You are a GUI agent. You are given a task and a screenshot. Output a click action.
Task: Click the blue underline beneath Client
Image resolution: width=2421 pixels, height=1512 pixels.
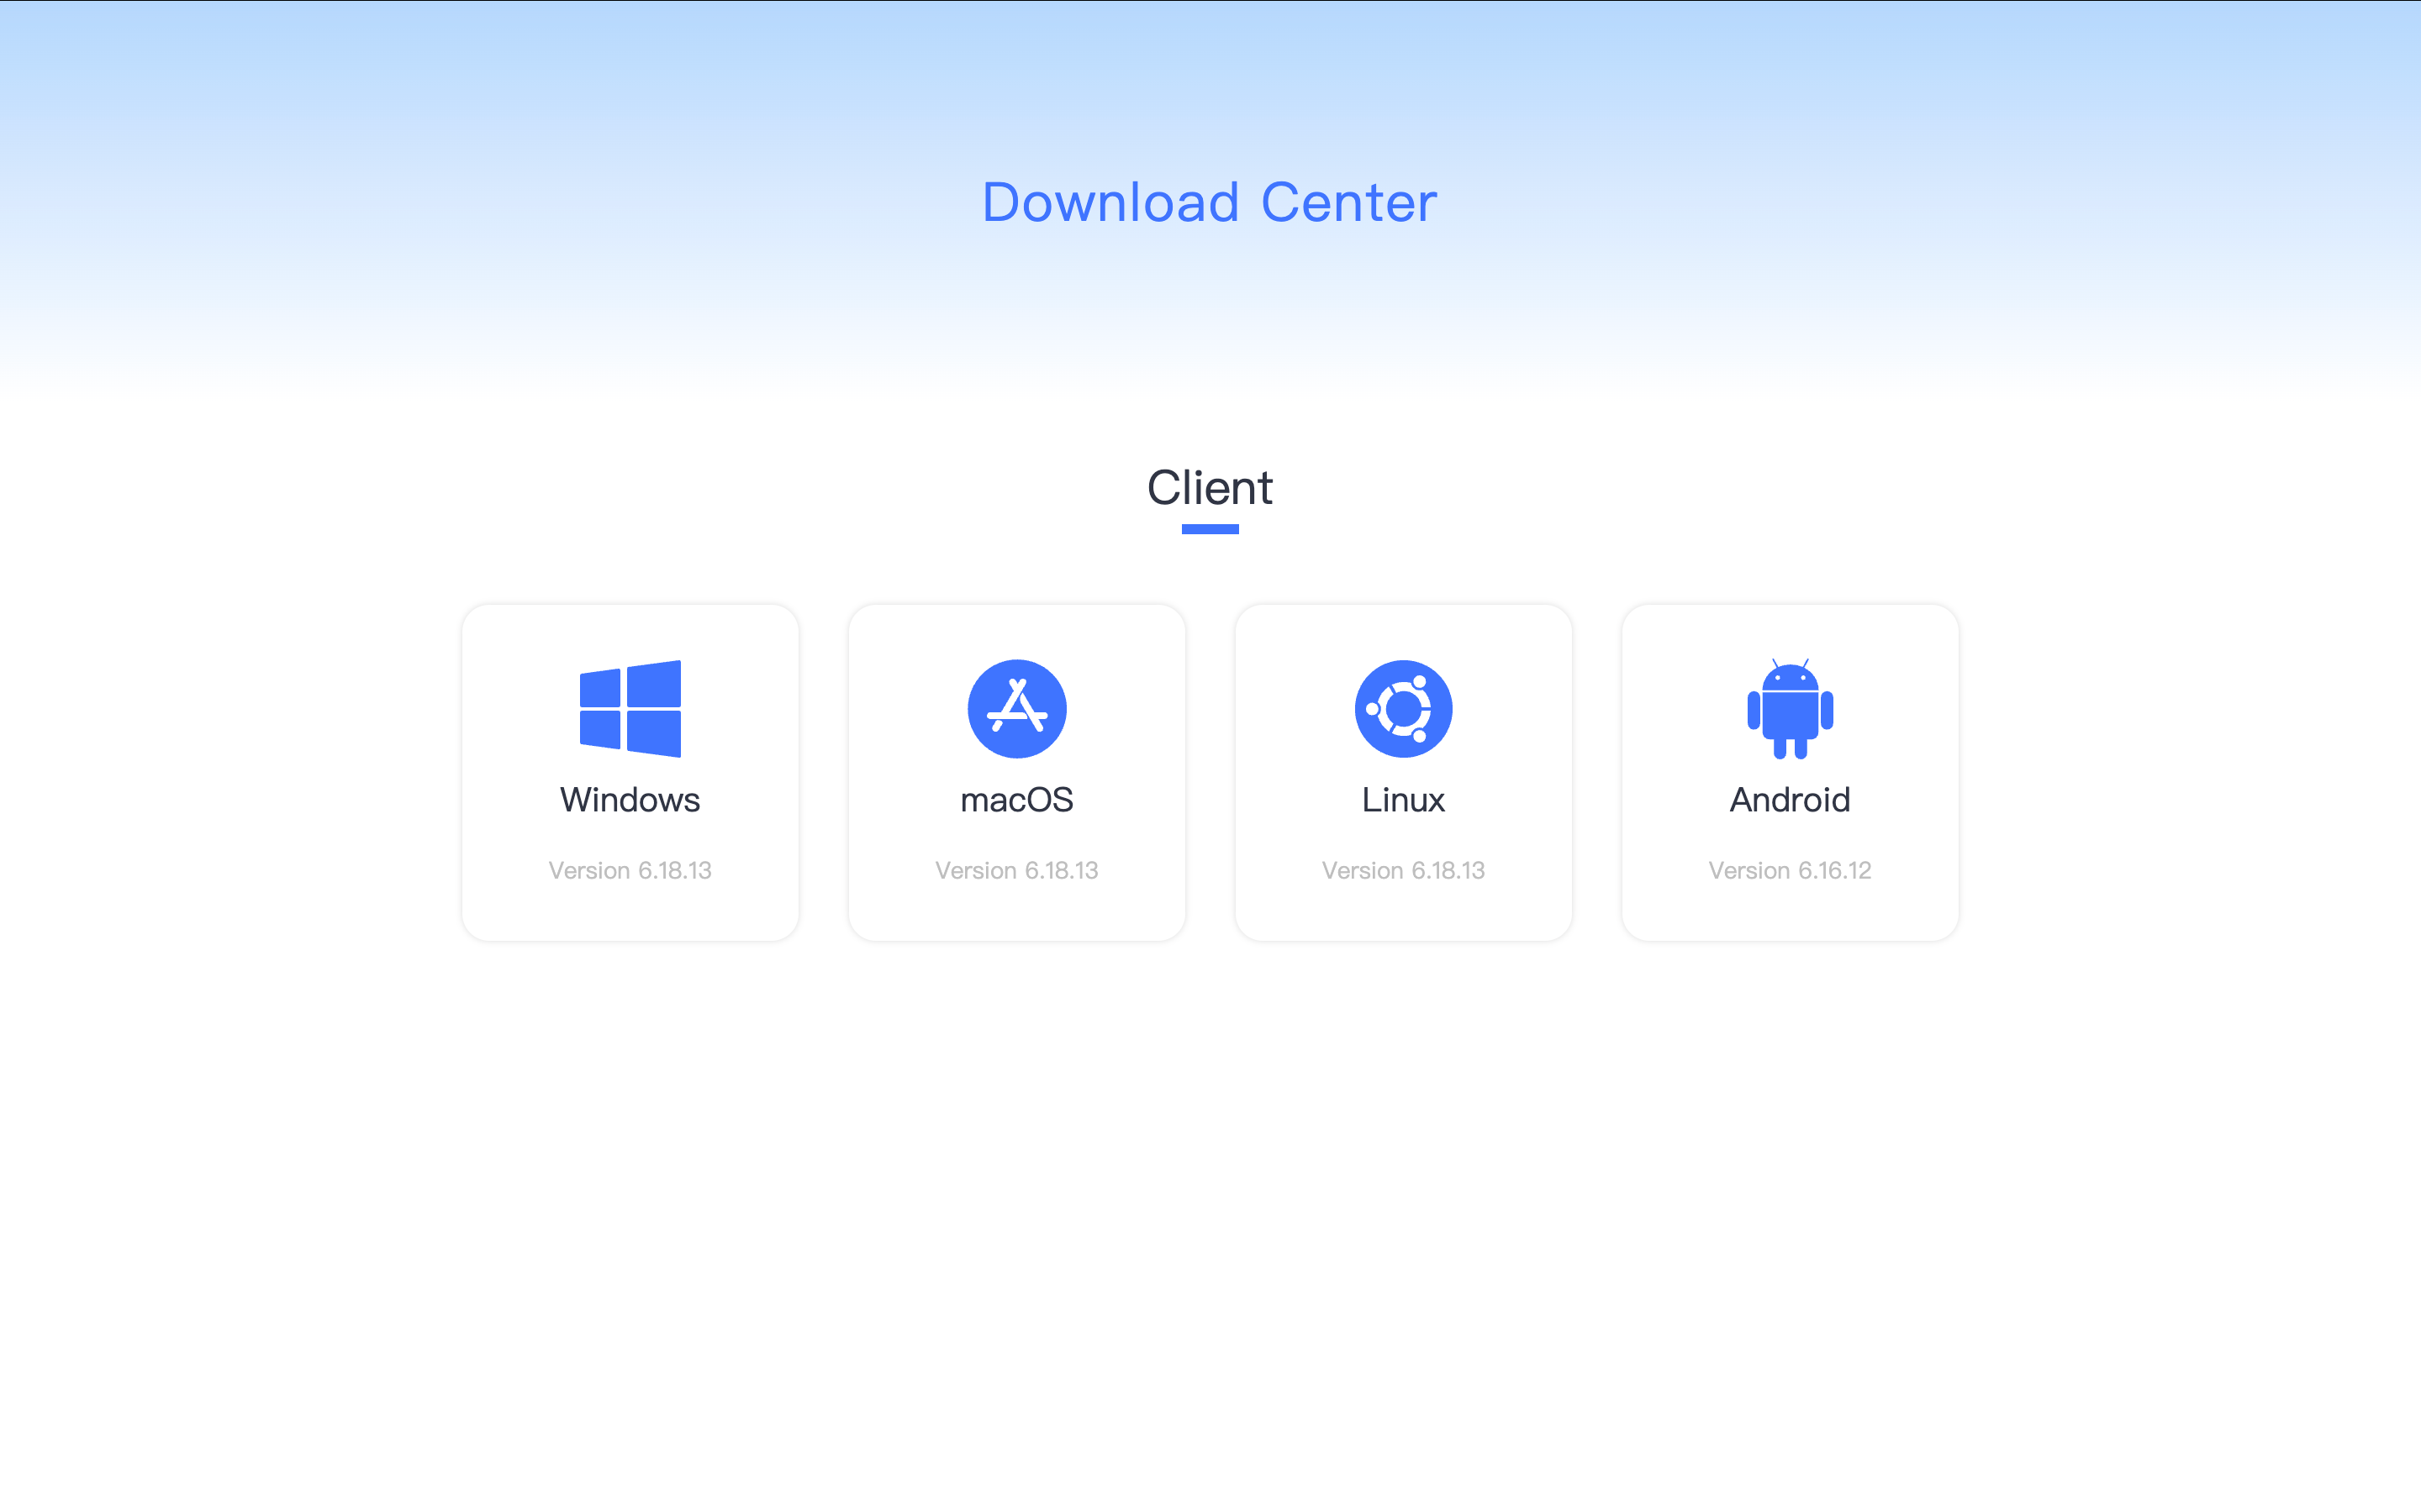click(x=1210, y=529)
